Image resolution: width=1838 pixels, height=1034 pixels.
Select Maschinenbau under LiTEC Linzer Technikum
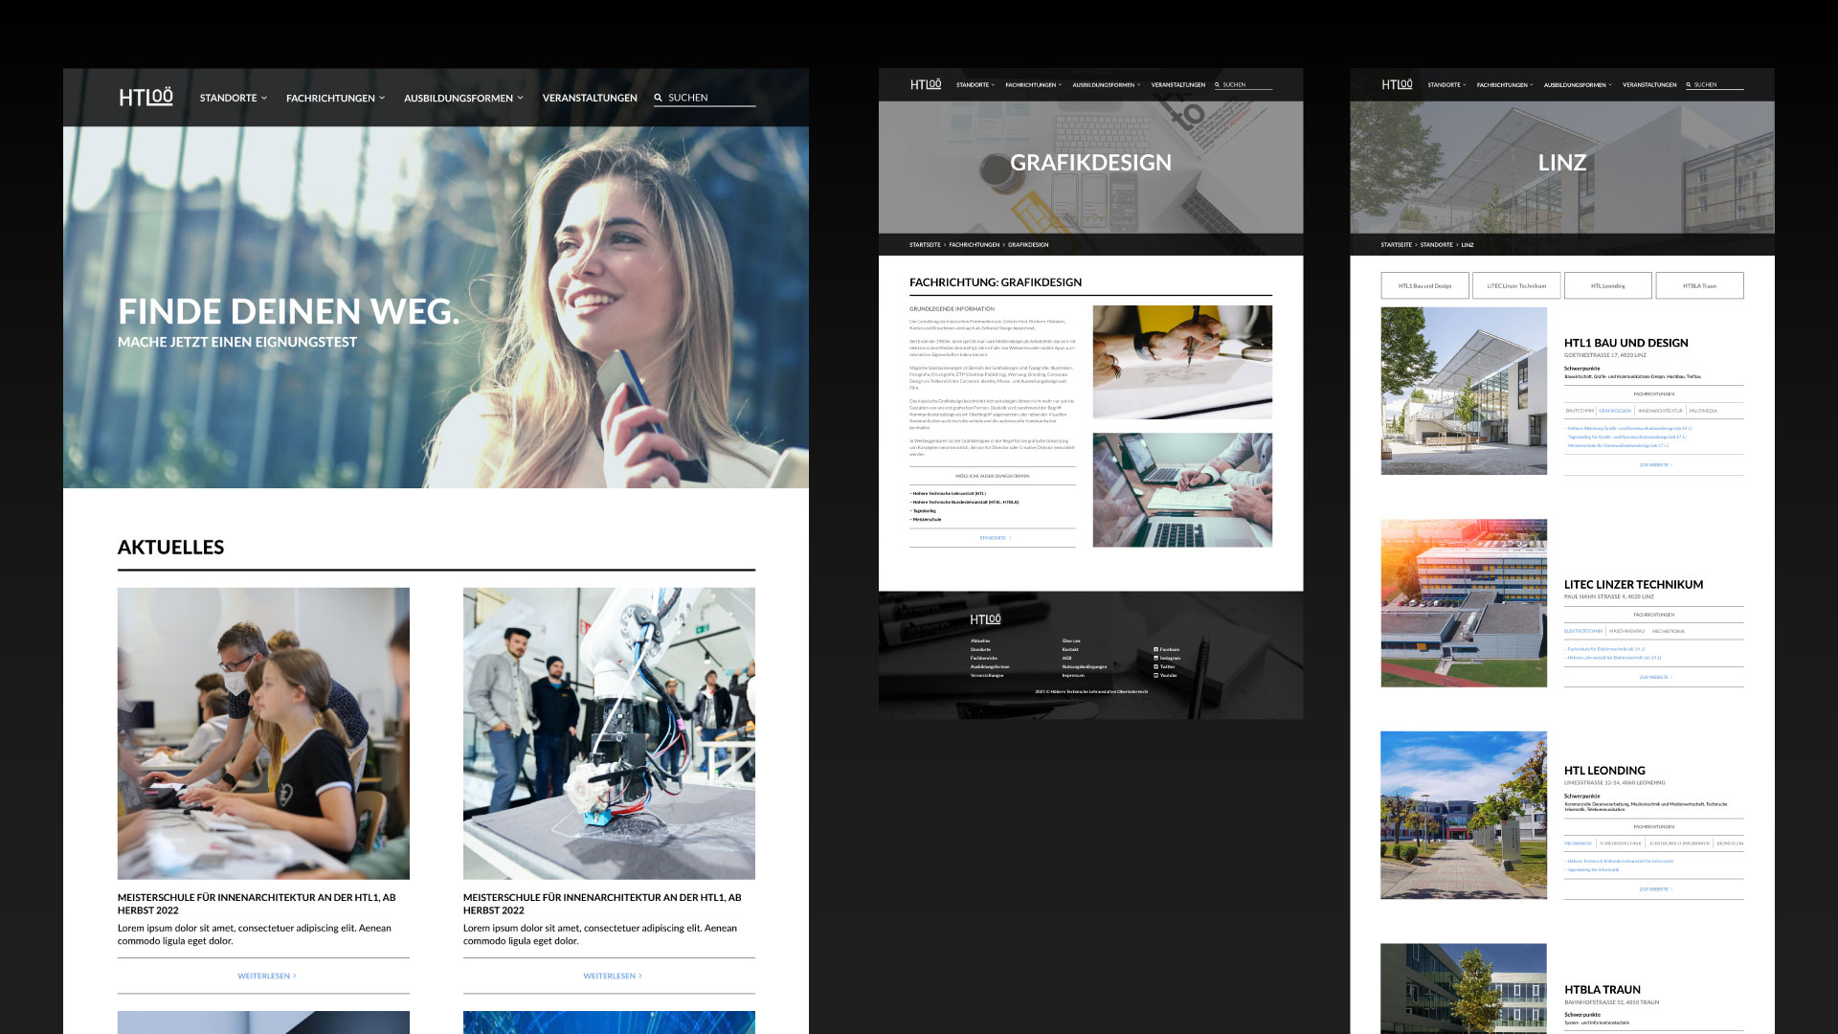tap(1626, 631)
